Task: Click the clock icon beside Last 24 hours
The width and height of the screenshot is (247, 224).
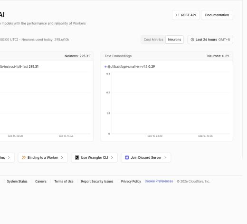Action: tap(192, 40)
